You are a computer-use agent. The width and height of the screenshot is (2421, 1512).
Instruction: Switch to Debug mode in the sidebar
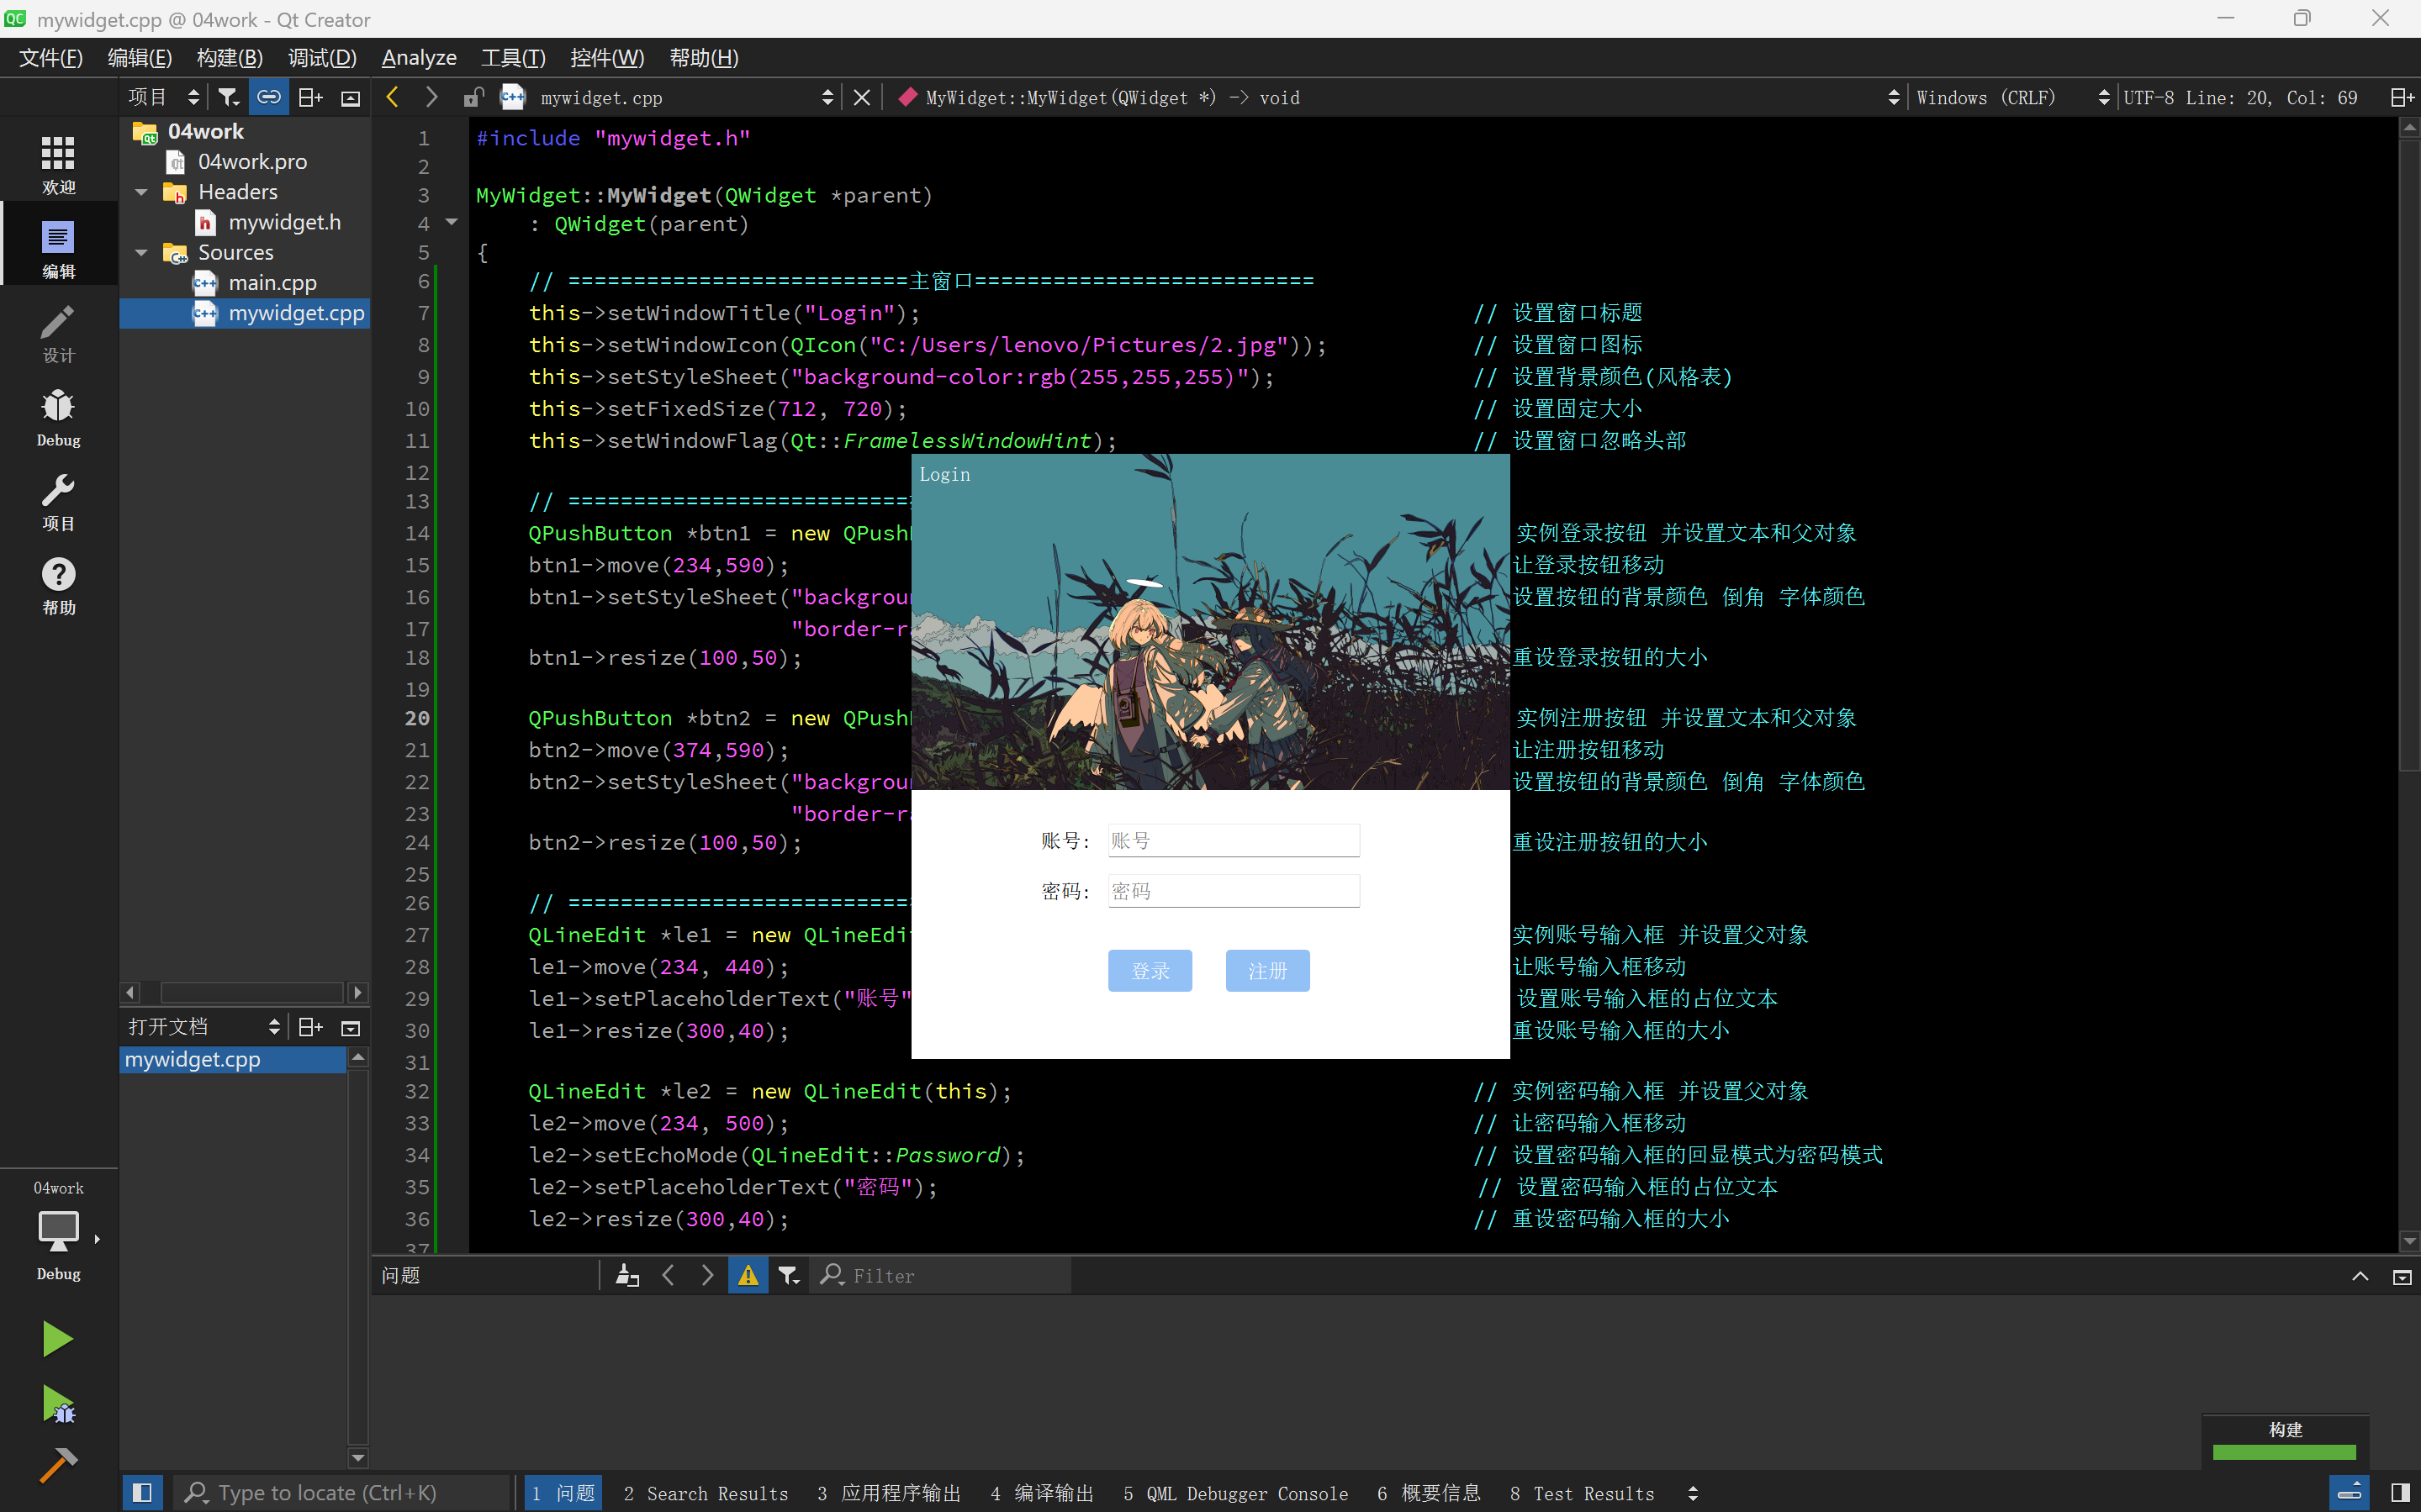pos(58,418)
